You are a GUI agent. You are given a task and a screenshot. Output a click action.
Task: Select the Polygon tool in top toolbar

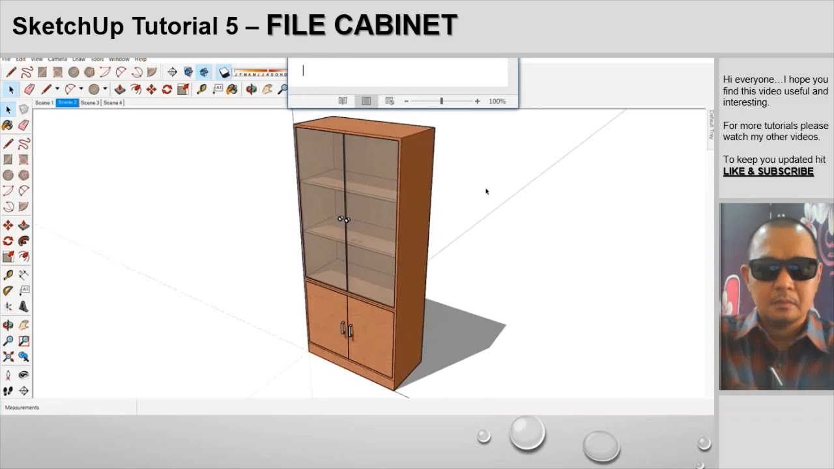[x=89, y=72]
